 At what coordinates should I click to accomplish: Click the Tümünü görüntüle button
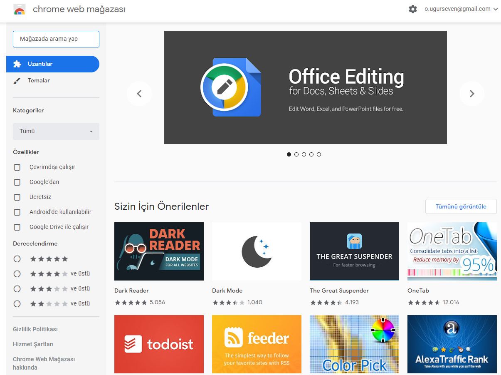click(461, 206)
